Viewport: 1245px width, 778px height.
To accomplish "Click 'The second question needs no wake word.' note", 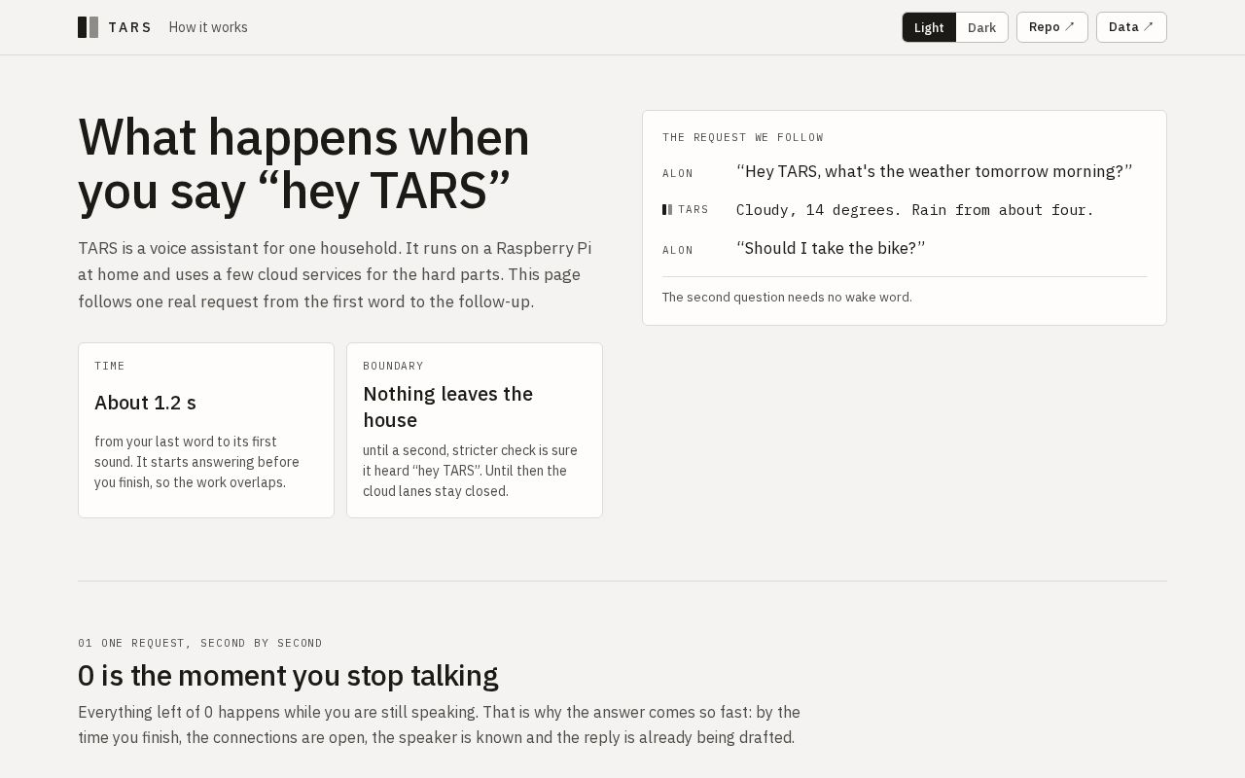I will [787, 297].
